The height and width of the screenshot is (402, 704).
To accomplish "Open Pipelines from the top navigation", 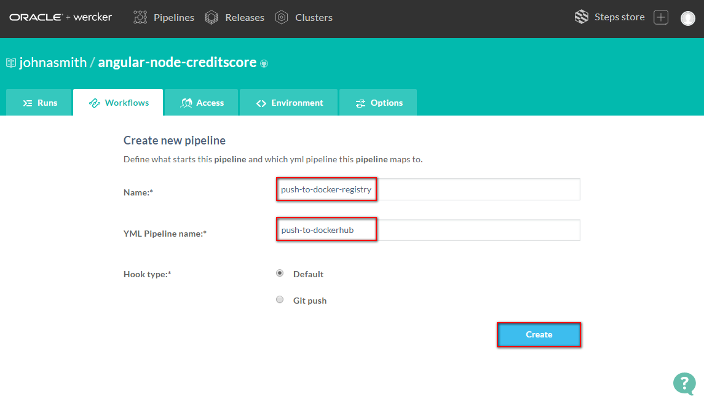I will tap(164, 18).
